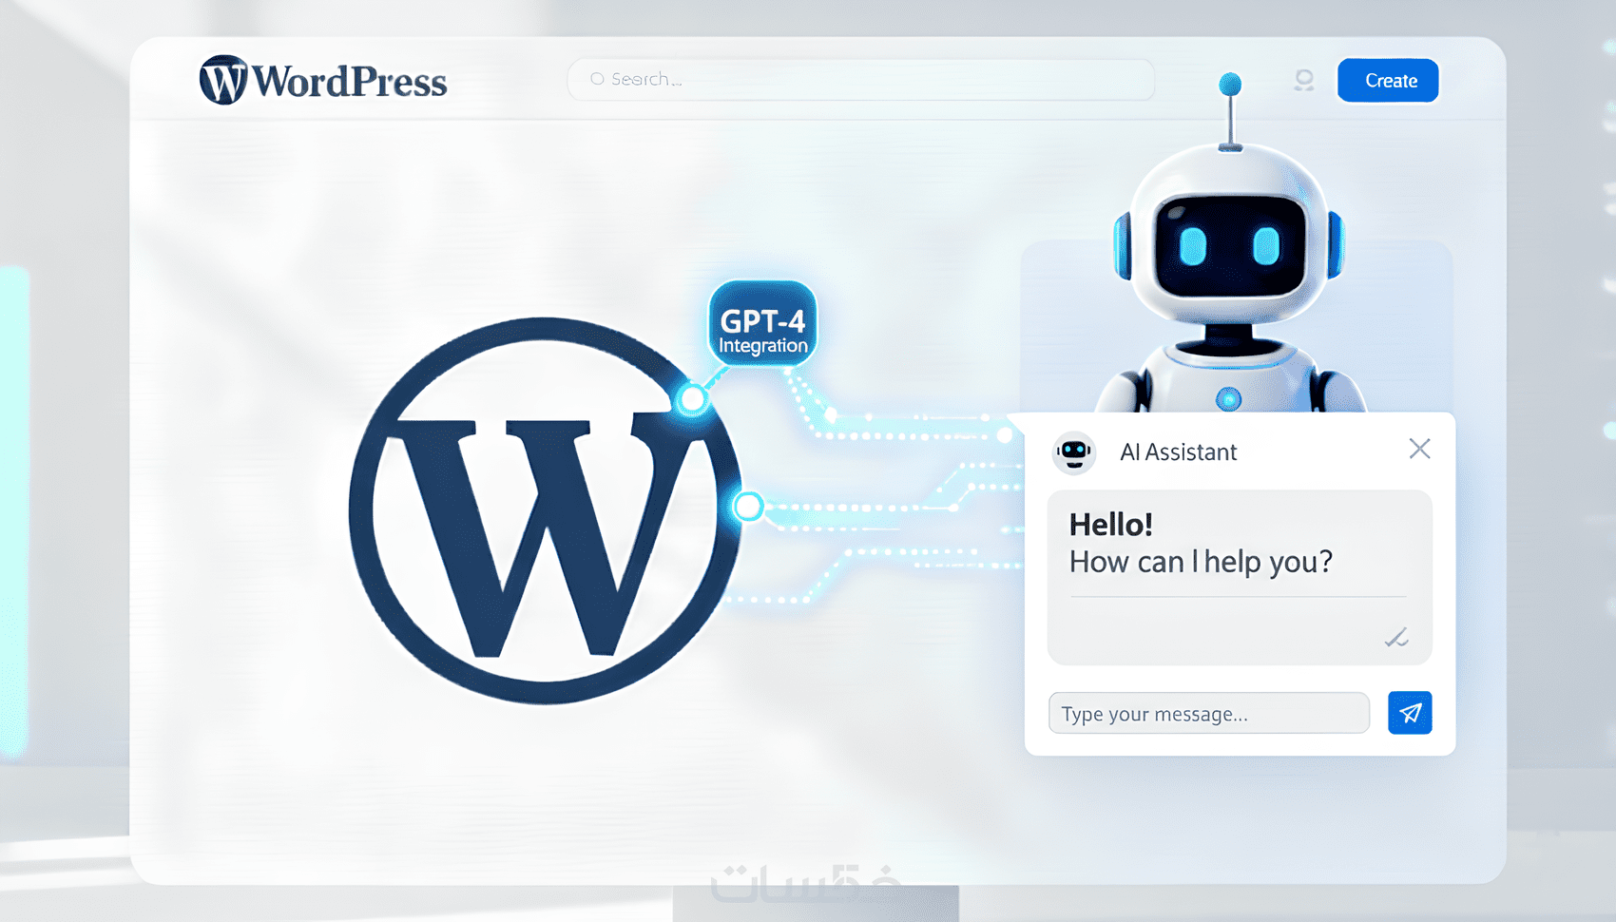Send the message with the paper plane button
1616x922 pixels.
tap(1410, 713)
